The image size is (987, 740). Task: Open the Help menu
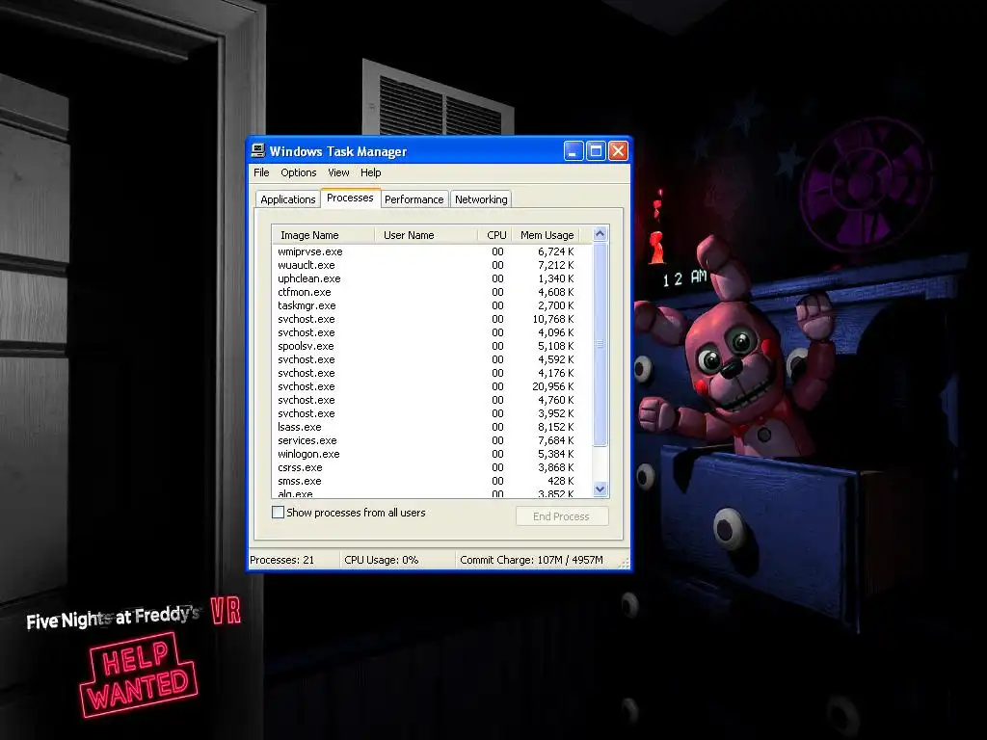click(371, 172)
